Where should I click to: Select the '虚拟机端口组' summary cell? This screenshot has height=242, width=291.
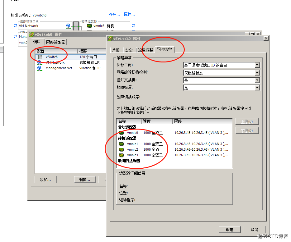(90, 62)
